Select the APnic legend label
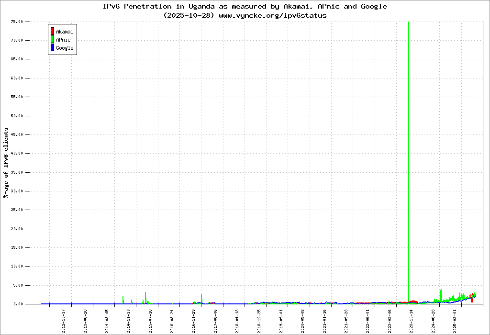This screenshot has width=490, height=335. click(x=63, y=40)
